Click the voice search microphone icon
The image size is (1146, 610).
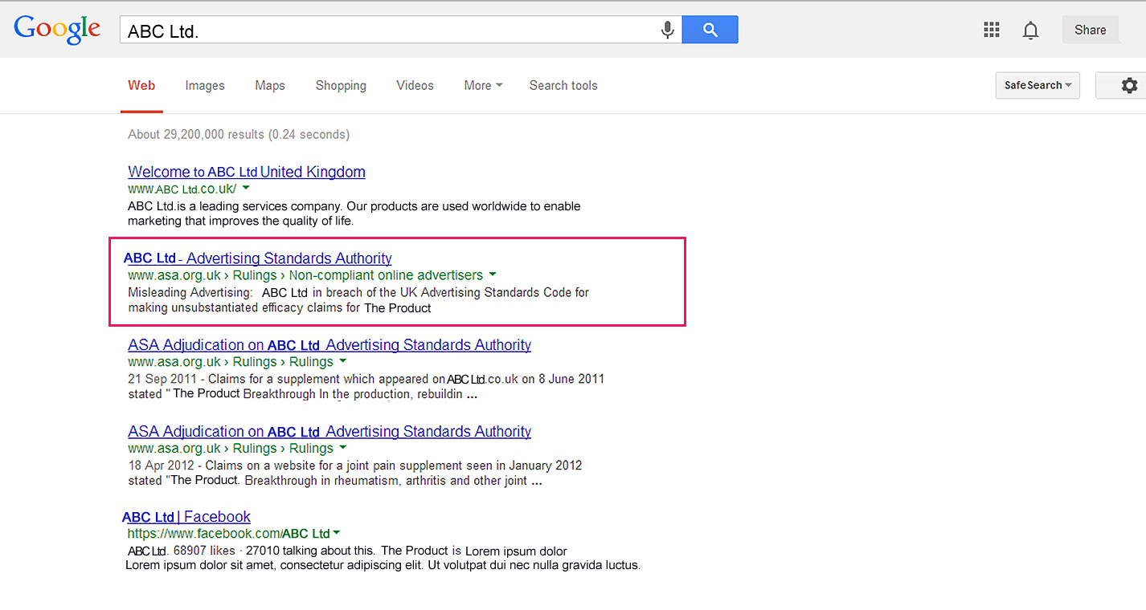667,31
